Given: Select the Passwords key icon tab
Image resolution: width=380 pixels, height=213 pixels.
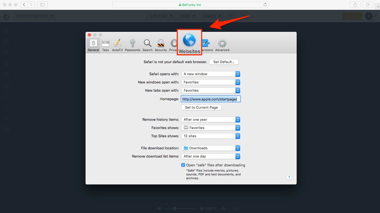Looking at the screenshot, I should pos(133,45).
